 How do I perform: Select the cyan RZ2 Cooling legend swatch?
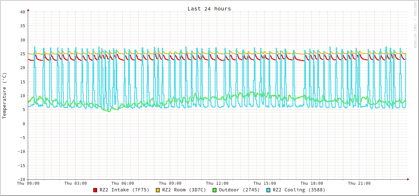point(269,190)
